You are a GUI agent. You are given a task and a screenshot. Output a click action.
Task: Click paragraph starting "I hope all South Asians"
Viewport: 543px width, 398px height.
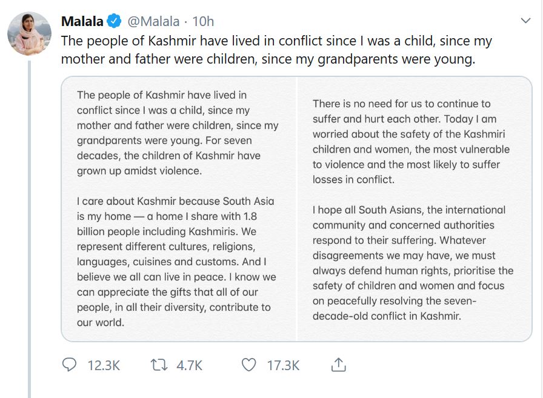(413, 263)
